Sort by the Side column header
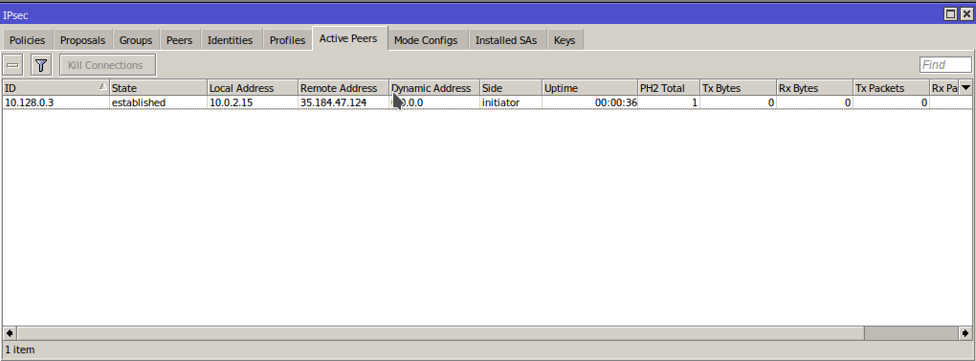Image resolution: width=976 pixels, height=361 pixels. (x=511, y=88)
